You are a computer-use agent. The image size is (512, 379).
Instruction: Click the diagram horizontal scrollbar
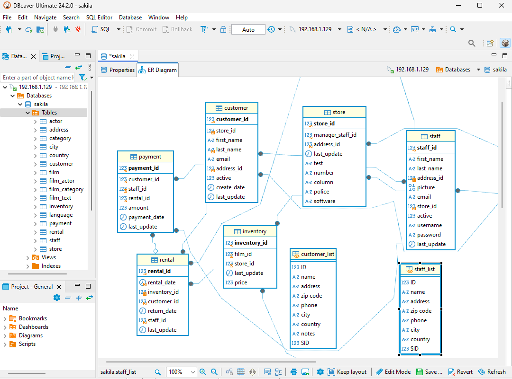tap(211, 361)
